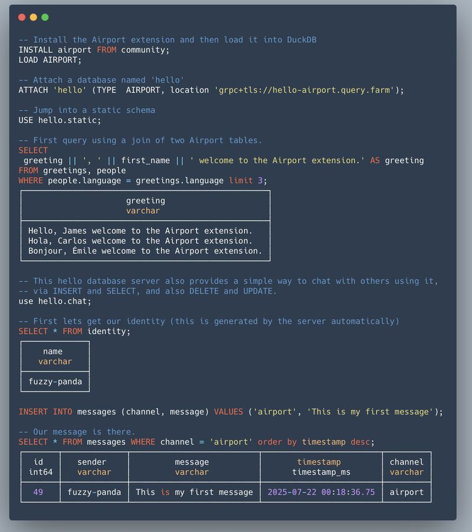The image size is (472, 532).
Task: Click the INSERT INTO messages statement
Action: [230, 412]
